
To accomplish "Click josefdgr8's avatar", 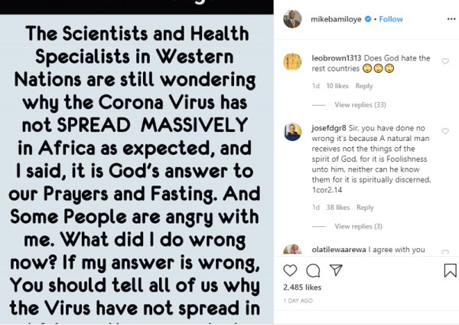I will (291, 131).
